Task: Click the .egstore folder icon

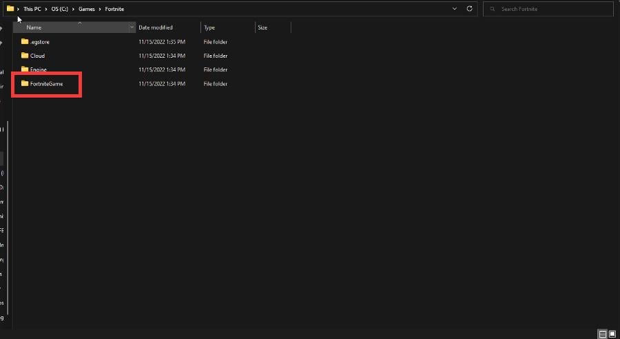Action: pyautogui.click(x=25, y=41)
